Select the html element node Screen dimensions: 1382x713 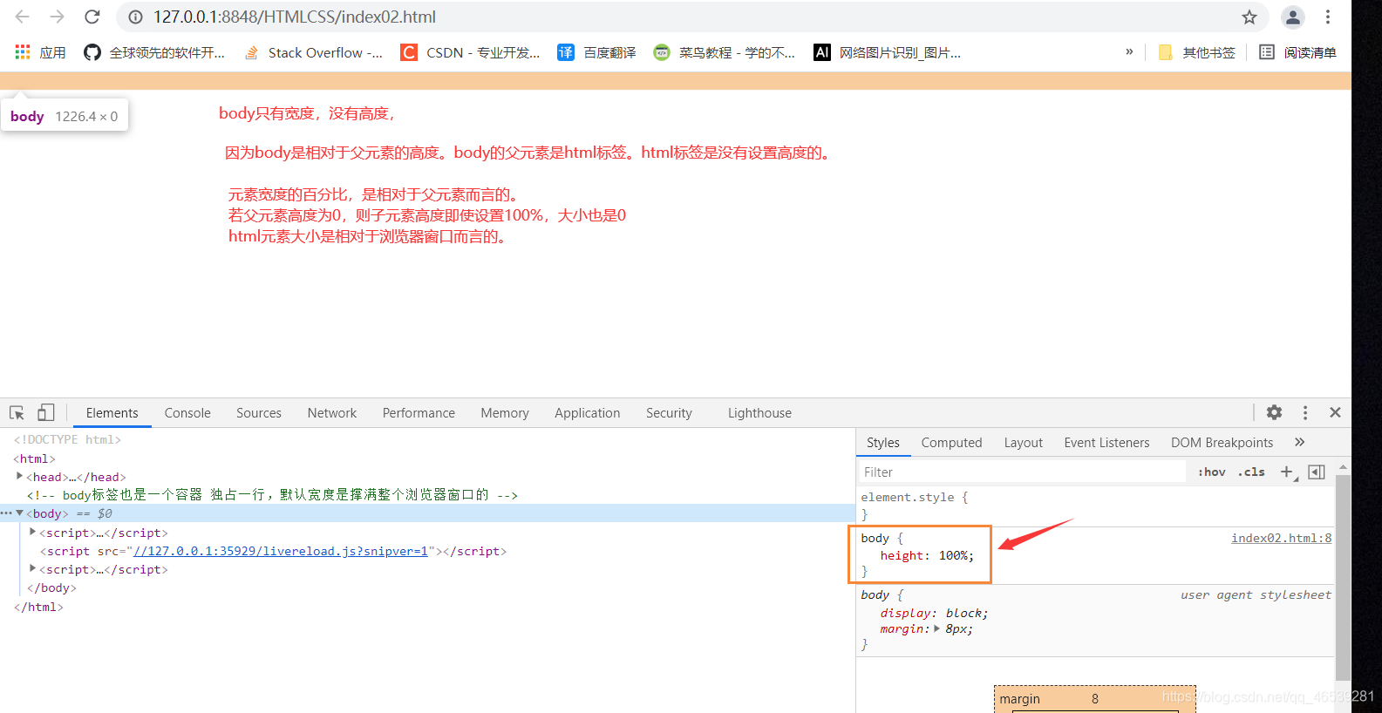(35, 458)
